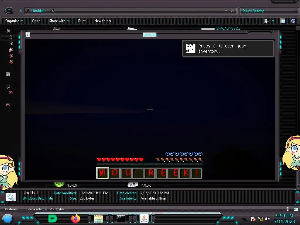Click the 1 item selected 230 bytes status
300x225 pixels.
[45, 209]
